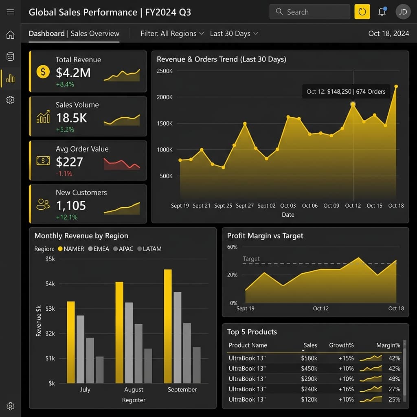Click the Sales Volume growth chart icon
The width and height of the screenshot is (417, 417).
pyautogui.click(x=43, y=117)
